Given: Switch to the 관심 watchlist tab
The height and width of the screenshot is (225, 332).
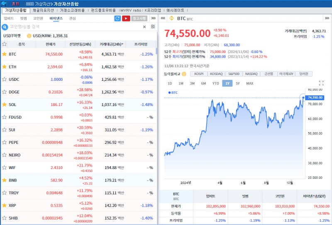Looking at the screenshot, I should pyautogui.click(x=72, y=18).
